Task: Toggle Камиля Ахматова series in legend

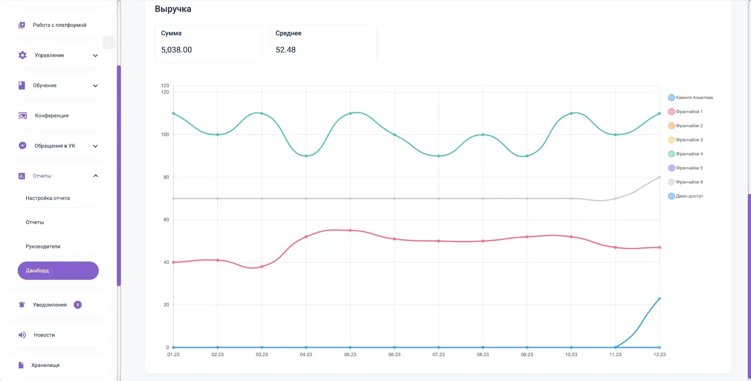Action: pyautogui.click(x=690, y=97)
